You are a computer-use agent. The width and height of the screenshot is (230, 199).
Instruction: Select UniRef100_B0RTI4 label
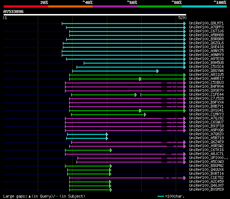(206, 174)
